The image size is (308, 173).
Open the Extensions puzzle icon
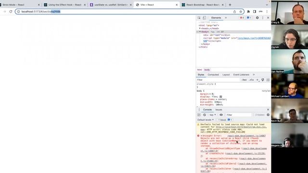click(248, 12)
